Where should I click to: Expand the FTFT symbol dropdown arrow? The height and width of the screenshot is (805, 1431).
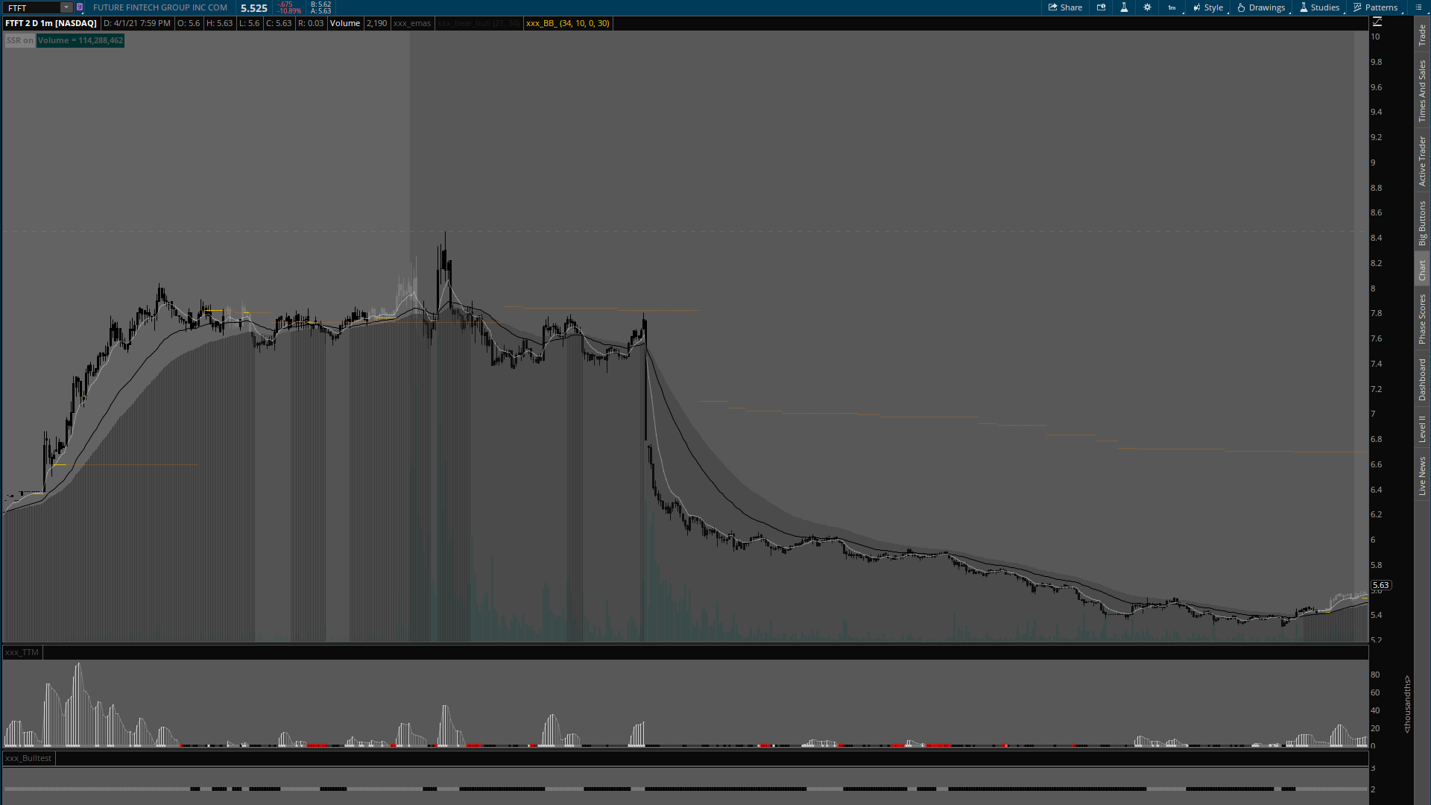(x=66, y=7)
